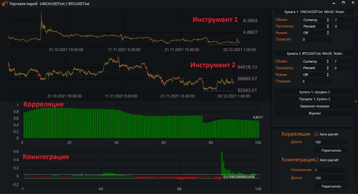
Task: Click the Бумага 2 BTCUSDT header button
Action: click(315, 53)
